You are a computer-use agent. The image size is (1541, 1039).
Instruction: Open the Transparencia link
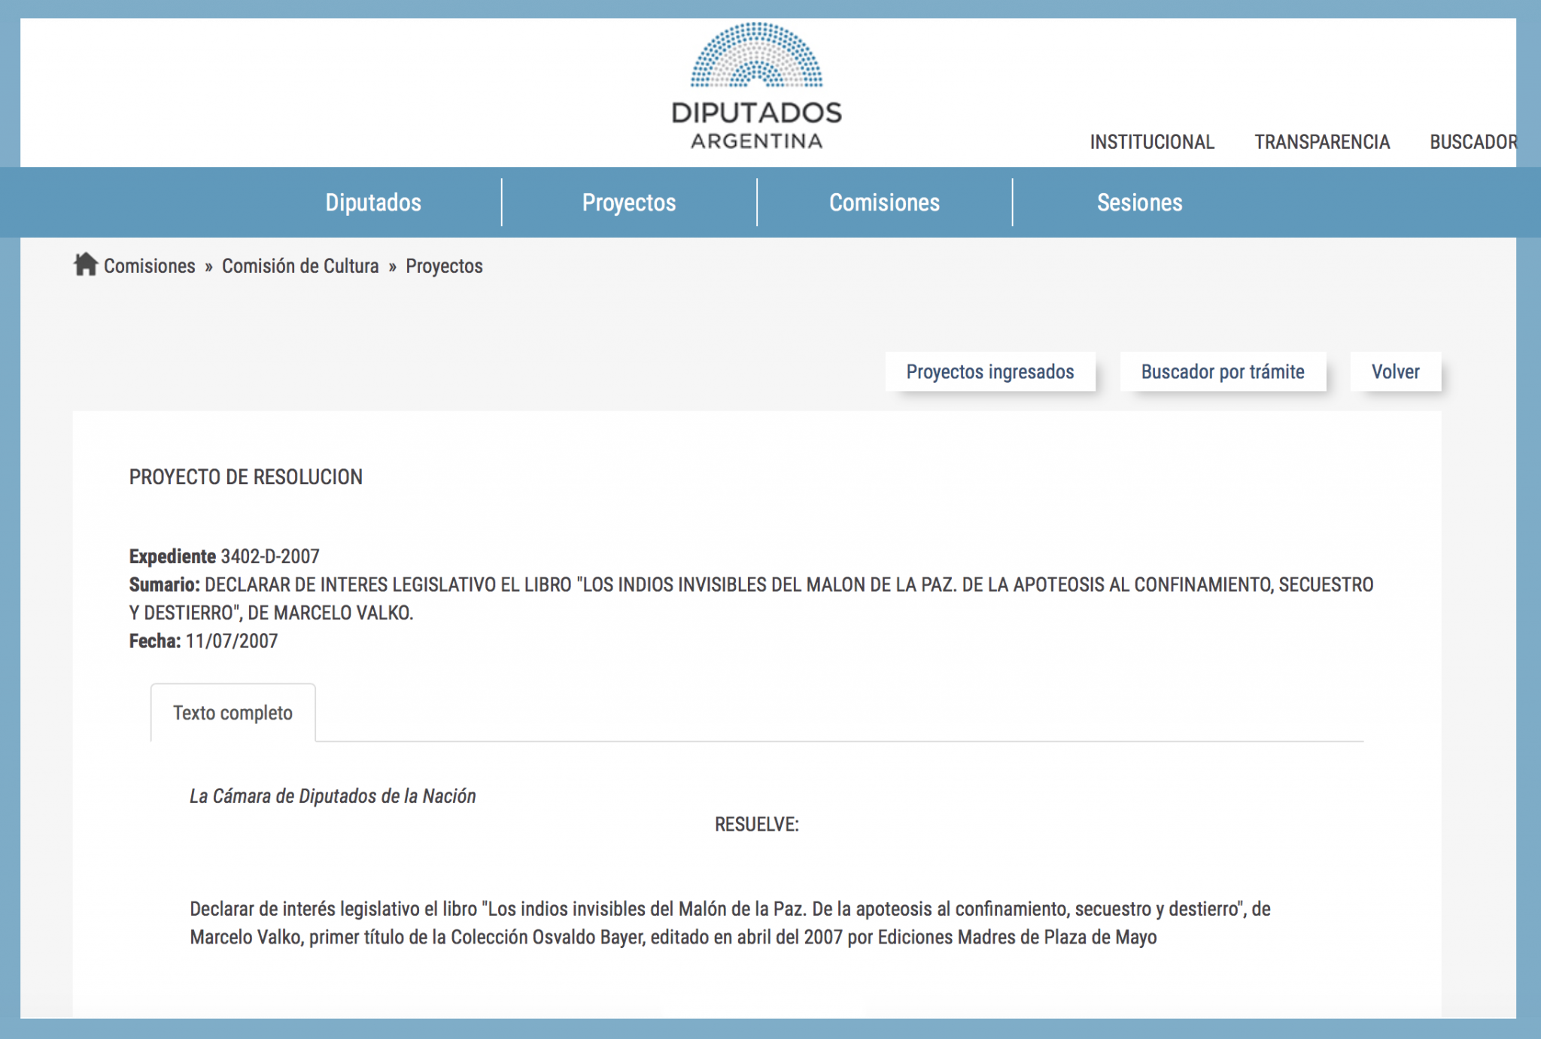point(1322,142)
